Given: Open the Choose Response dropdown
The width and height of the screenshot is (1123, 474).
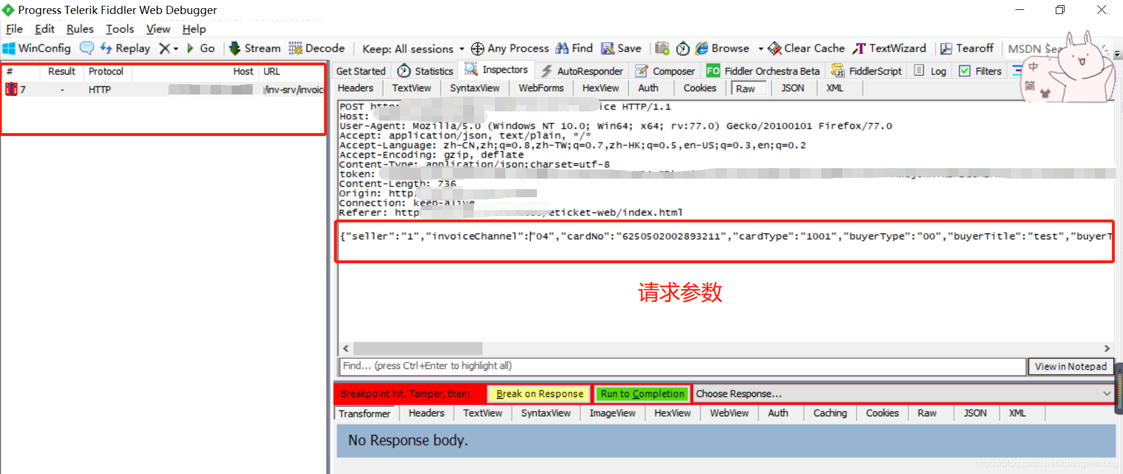Looking at the screenshot, I should pos(903,394).
